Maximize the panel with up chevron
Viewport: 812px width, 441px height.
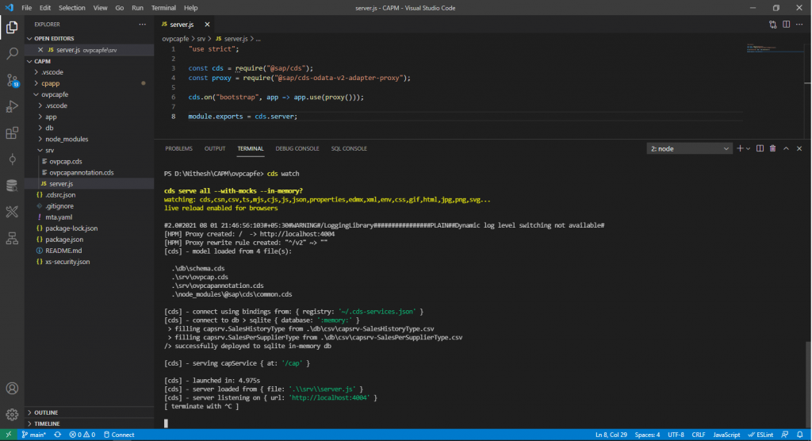point(786,149)
